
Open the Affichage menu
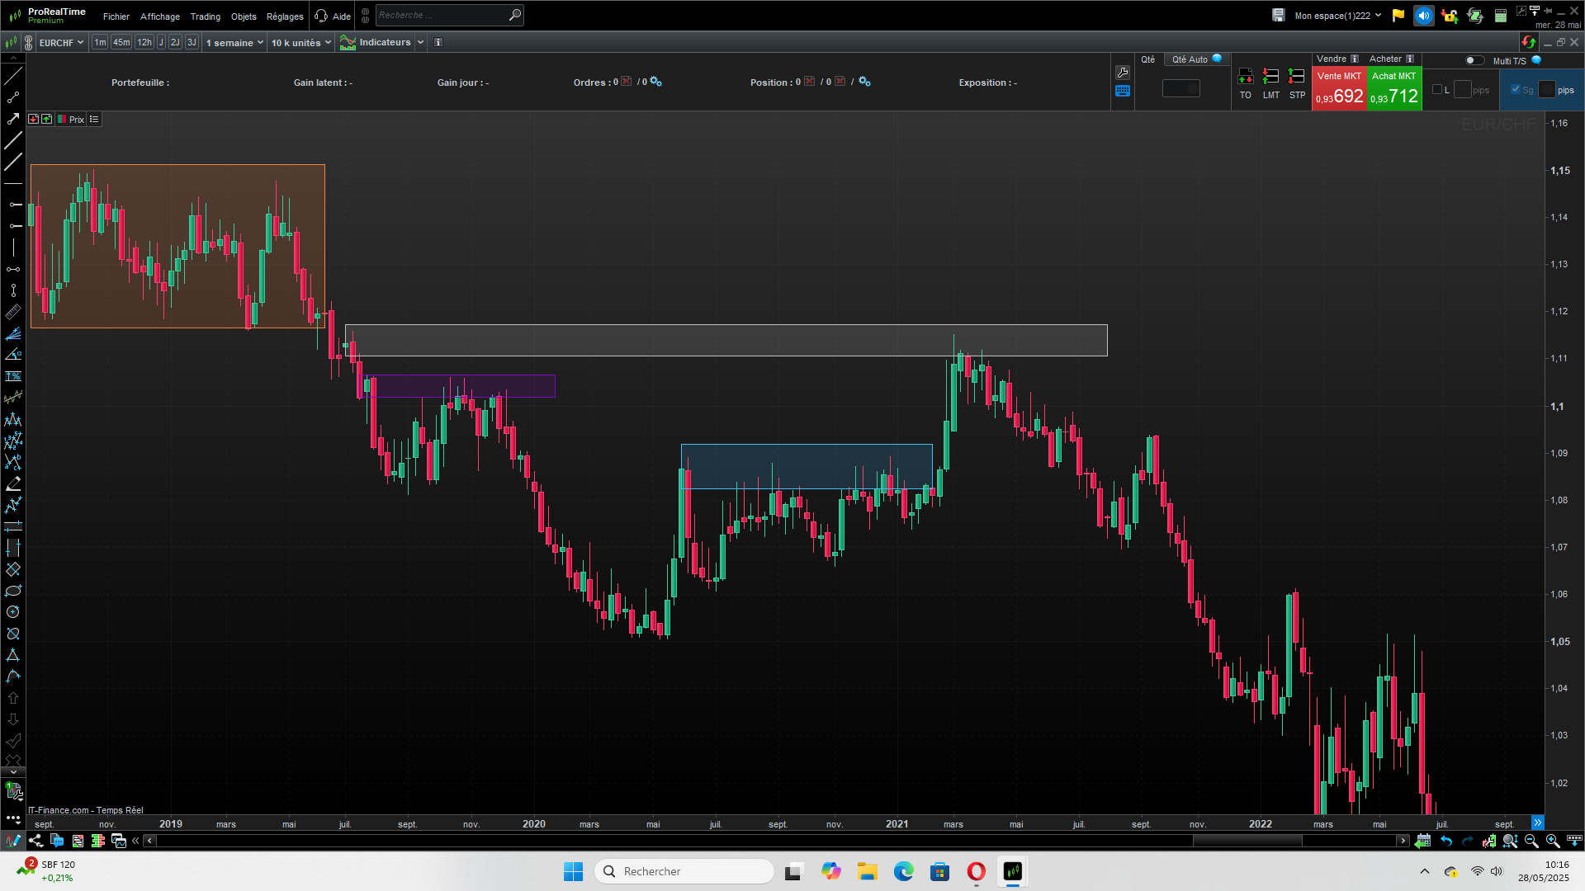tap(160, 16)
